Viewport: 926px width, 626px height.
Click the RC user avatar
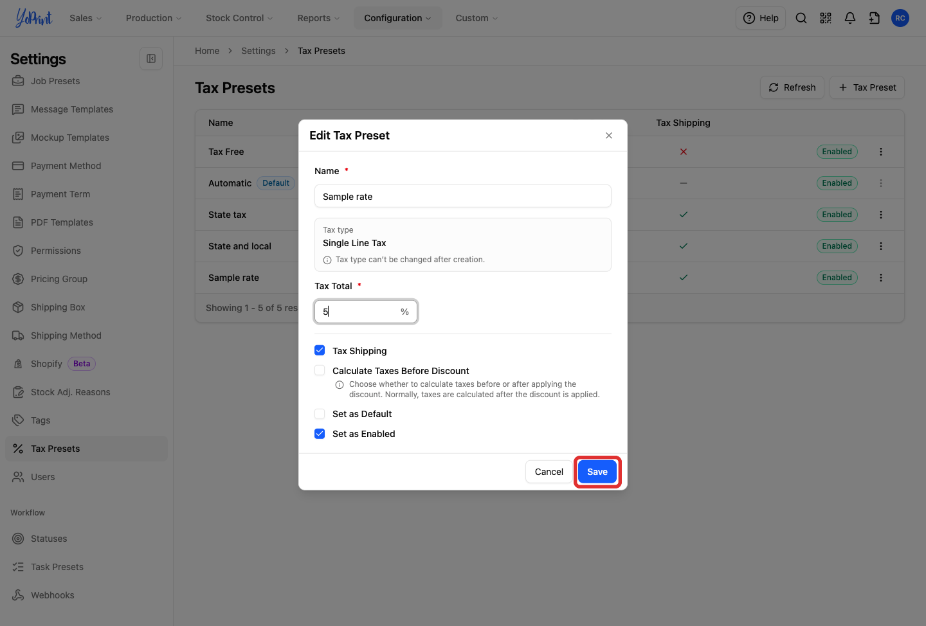pos(900,18)
